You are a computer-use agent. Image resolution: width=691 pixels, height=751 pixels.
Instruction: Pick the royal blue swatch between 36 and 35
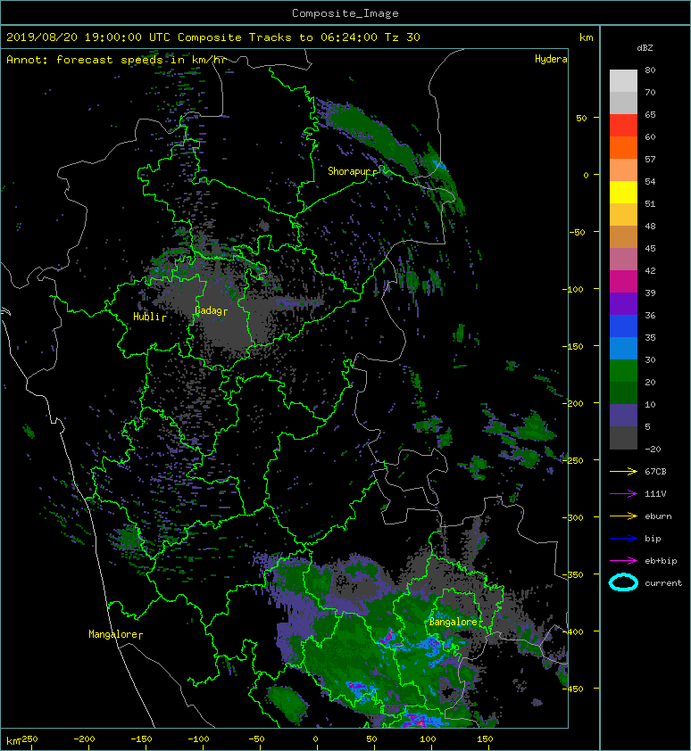(x=623, y=326)
